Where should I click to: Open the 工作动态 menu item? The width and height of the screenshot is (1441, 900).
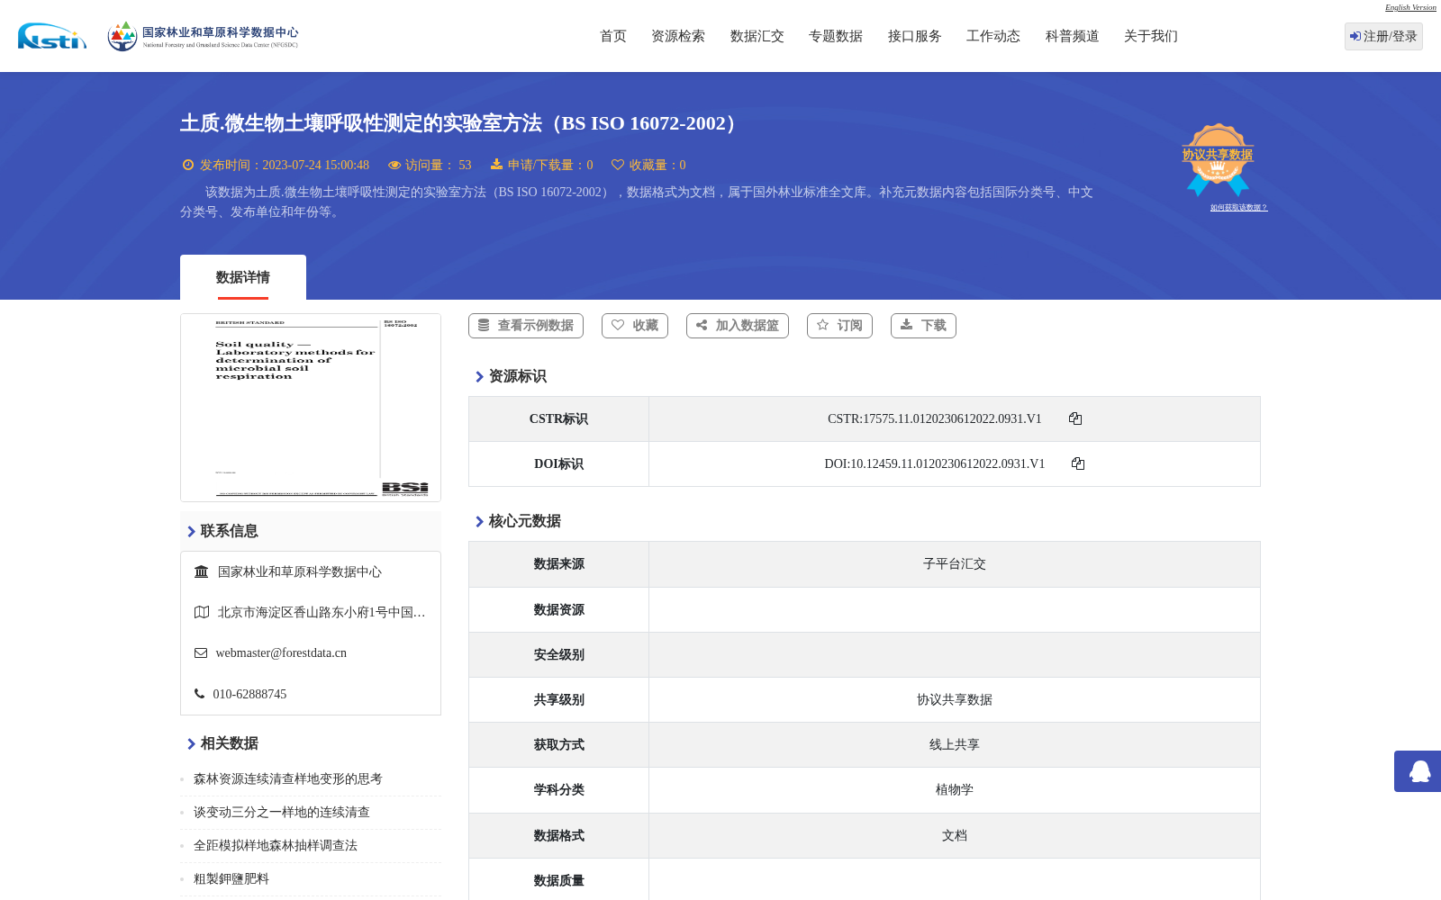(993, 36)
